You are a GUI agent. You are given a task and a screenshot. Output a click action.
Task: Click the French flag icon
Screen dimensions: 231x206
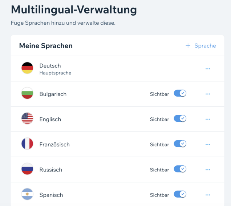tap(27, 144)
